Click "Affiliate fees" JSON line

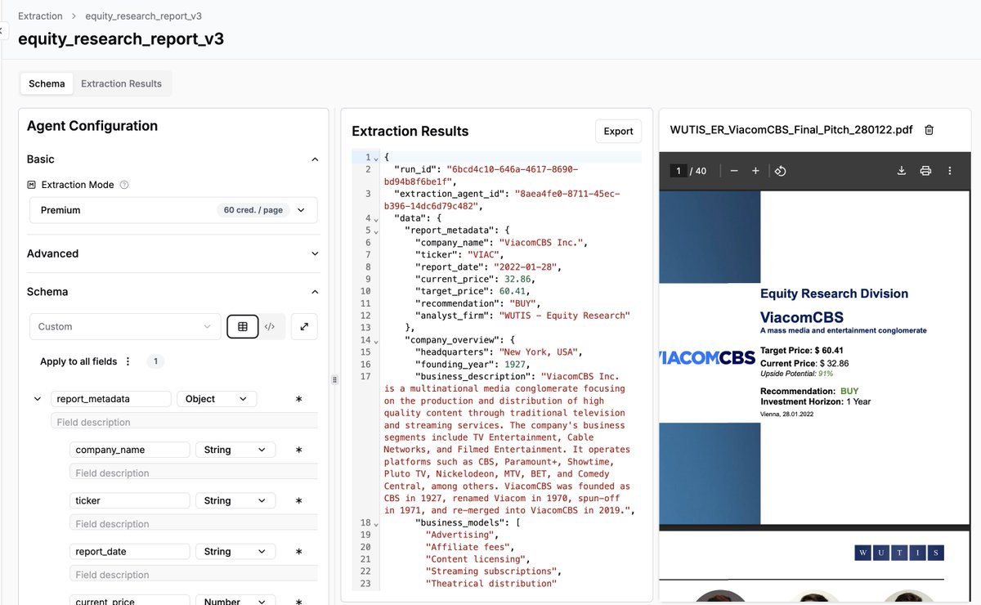click(x=471, y=547)
